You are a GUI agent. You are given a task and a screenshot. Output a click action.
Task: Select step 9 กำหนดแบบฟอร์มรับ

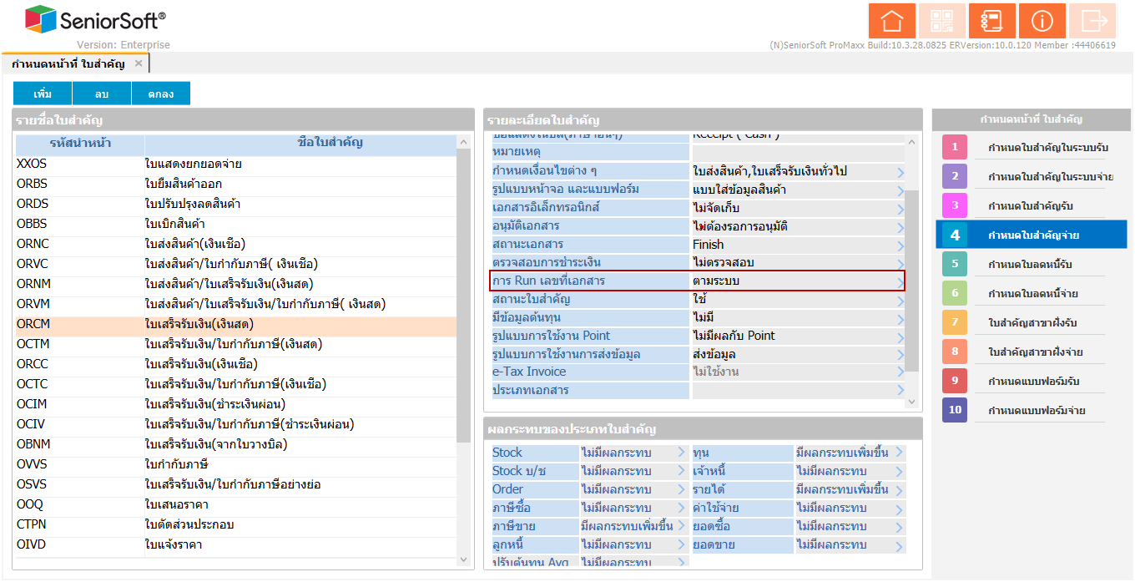coord(1032,382)
